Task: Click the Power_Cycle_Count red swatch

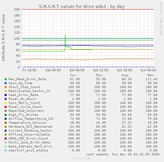Action: (x=6, y=107)
